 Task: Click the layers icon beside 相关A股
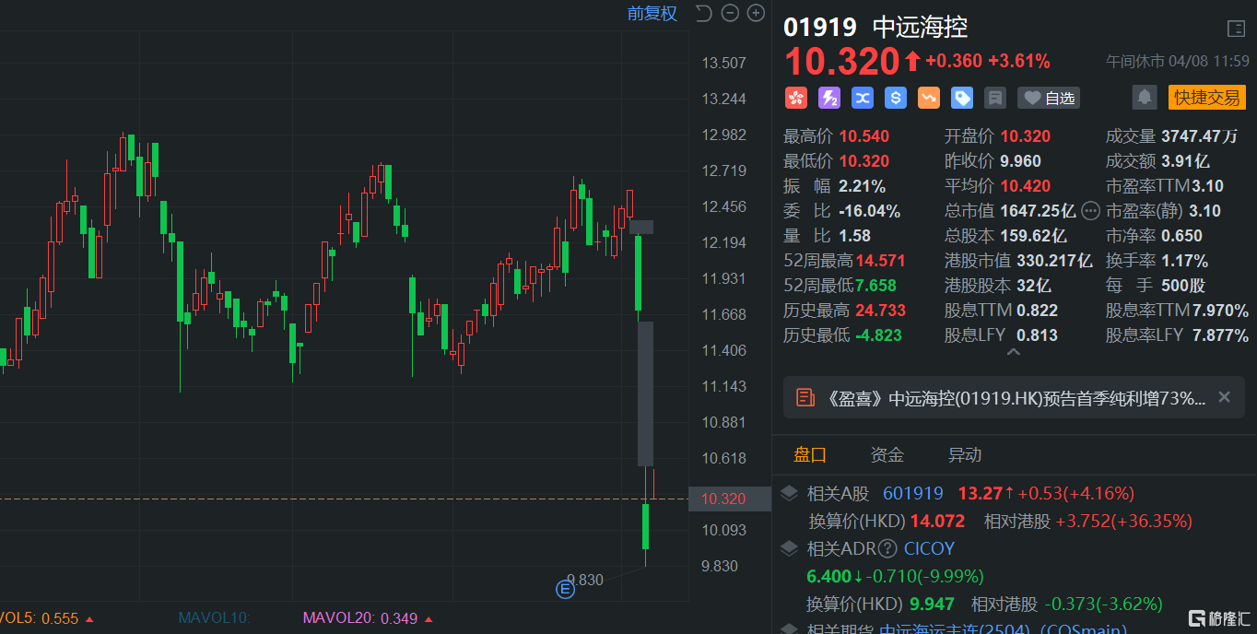789,493
